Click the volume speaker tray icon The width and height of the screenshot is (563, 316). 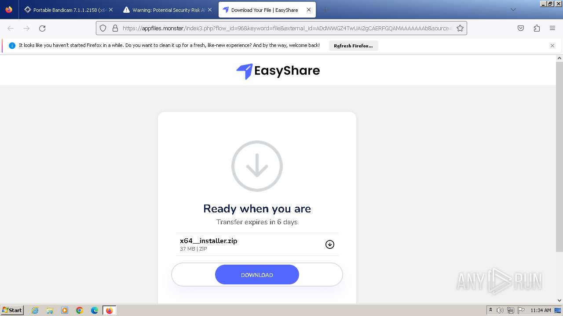500,310
